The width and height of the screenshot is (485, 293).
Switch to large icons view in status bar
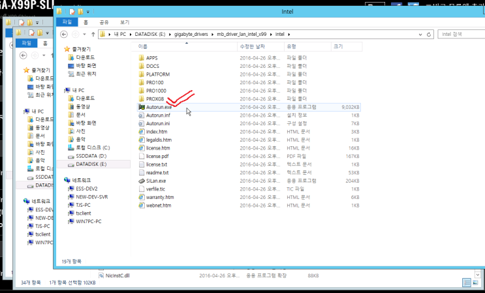click(475, 282)
